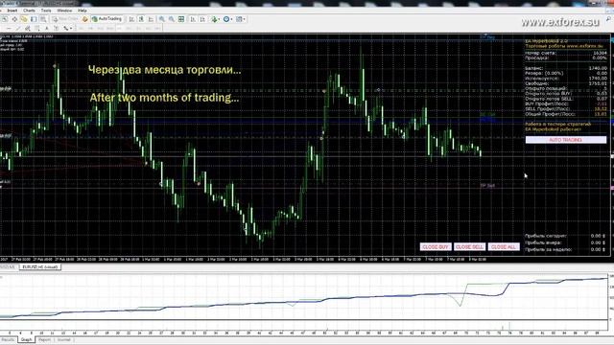Open the Indicators list icon
This screenshot has width=614, height=345.
pos(214,19)
